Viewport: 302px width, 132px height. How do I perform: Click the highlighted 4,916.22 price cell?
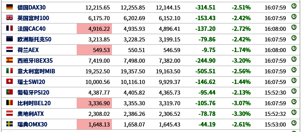coord(94,29)
